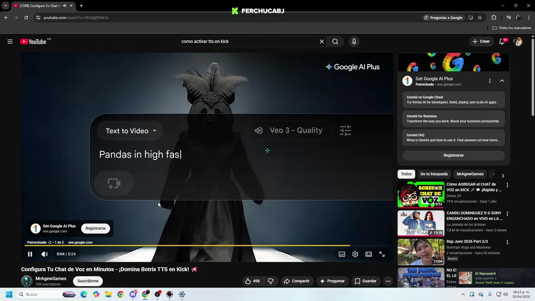Reload the page with the refresh icon

(x=26, y=18)
